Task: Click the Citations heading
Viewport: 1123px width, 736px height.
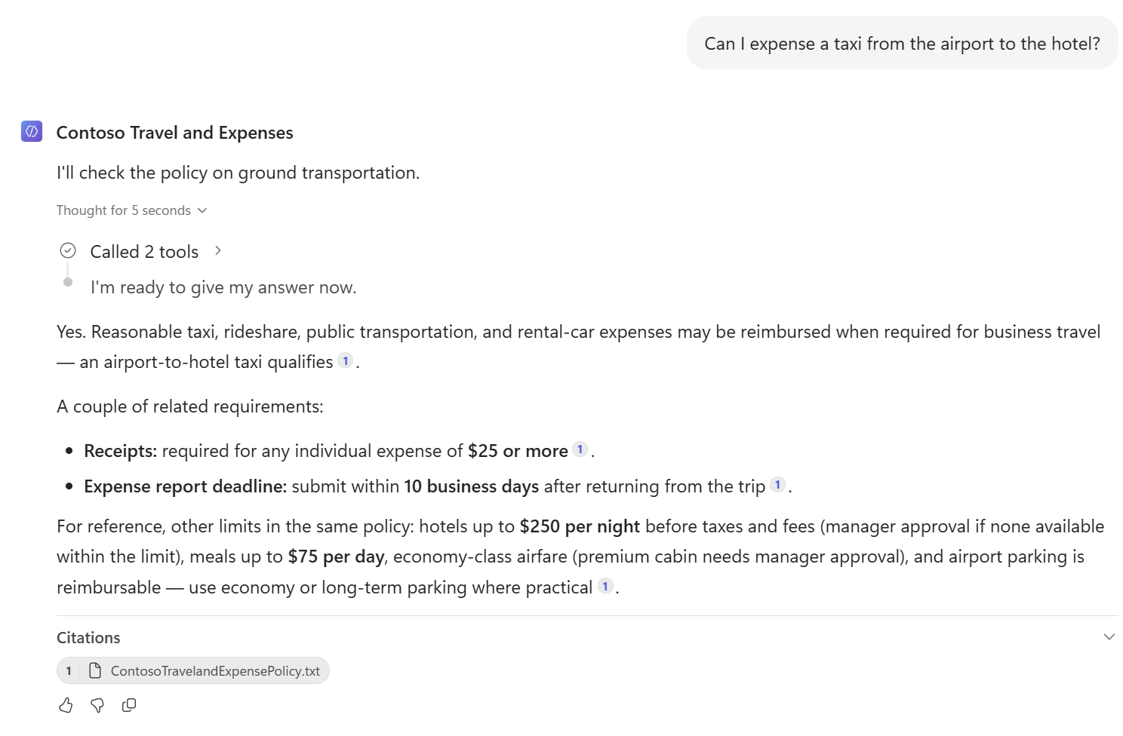Action: 88,638
